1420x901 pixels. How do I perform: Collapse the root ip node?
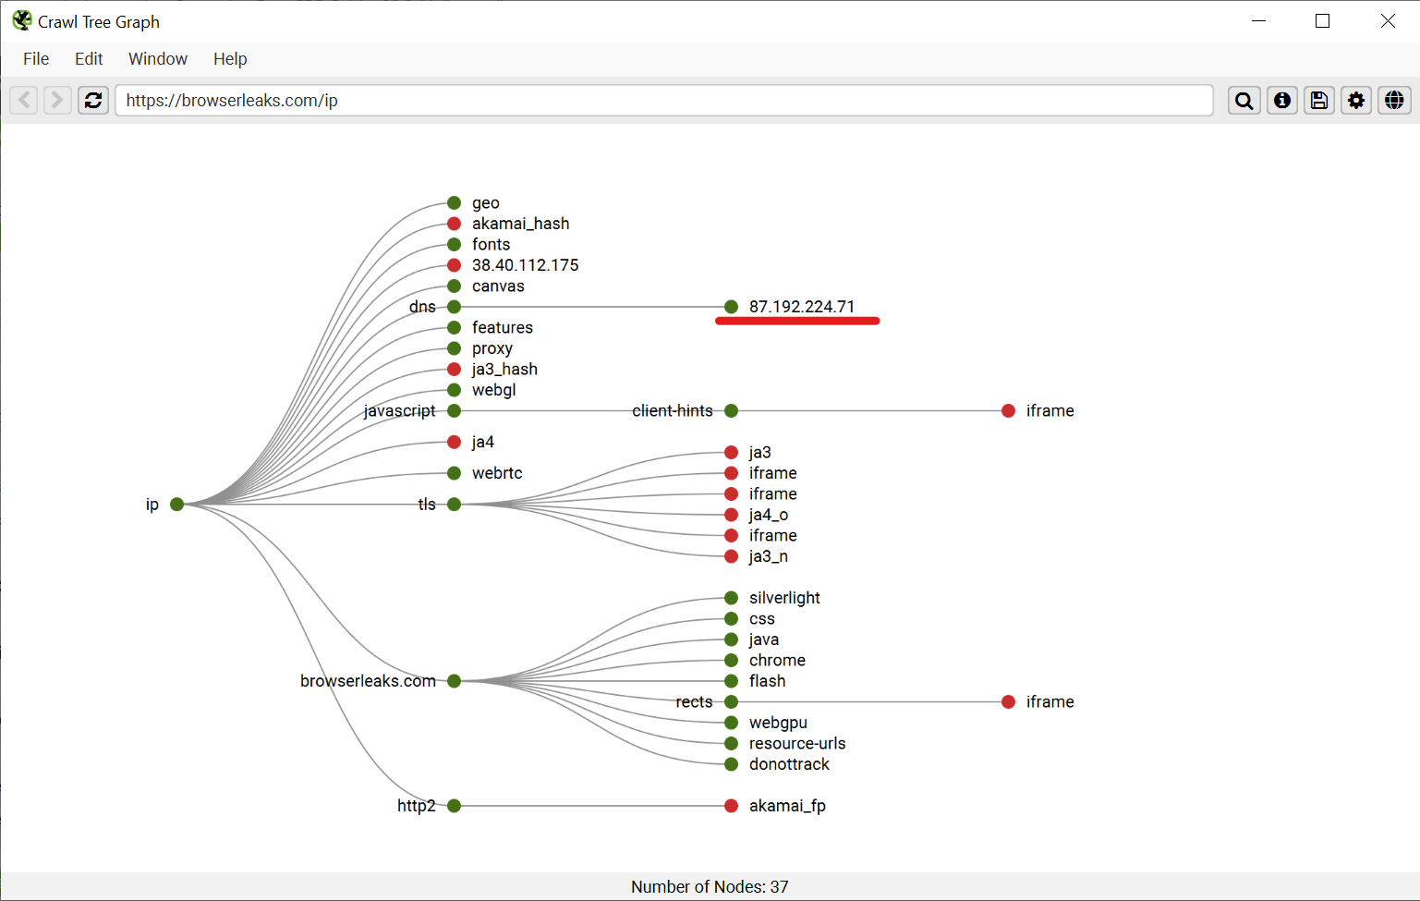[176, 505]
